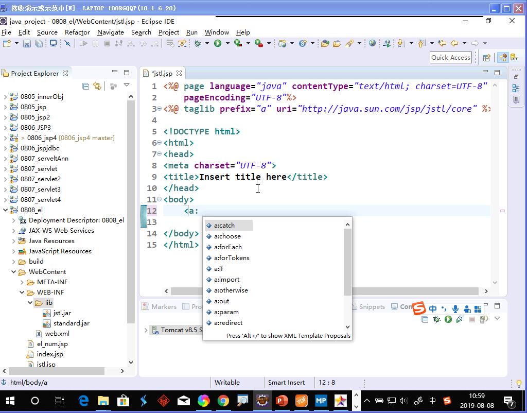The height and width of the screenshot is (413, 527).
Task: Save the current file with Save icon
Action: pyautogui.click(x=27, y=43)
